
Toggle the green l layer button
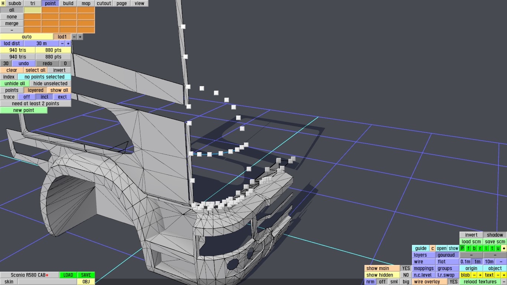[486, 248]
